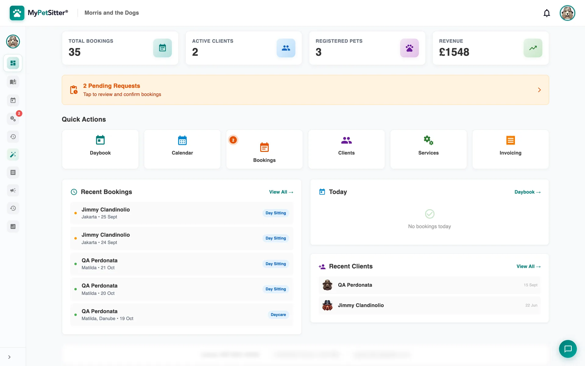Click the Total Bookings card icon

[162, 48]
